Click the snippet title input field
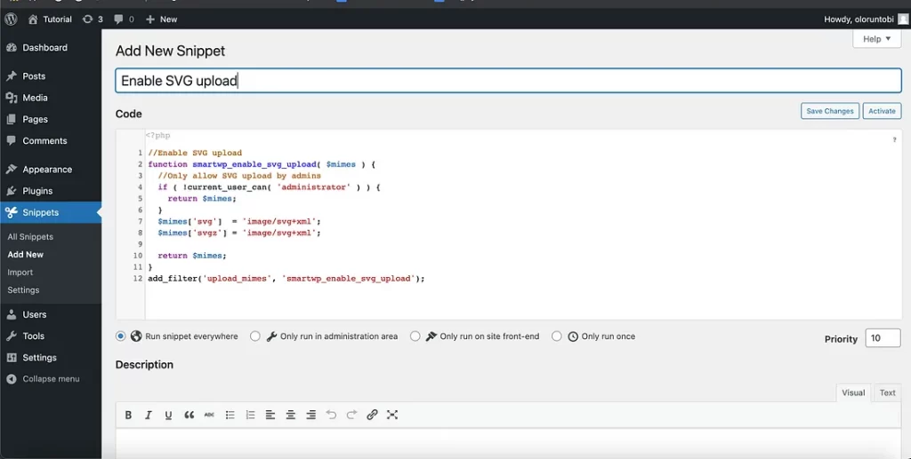 pos(508,81)
